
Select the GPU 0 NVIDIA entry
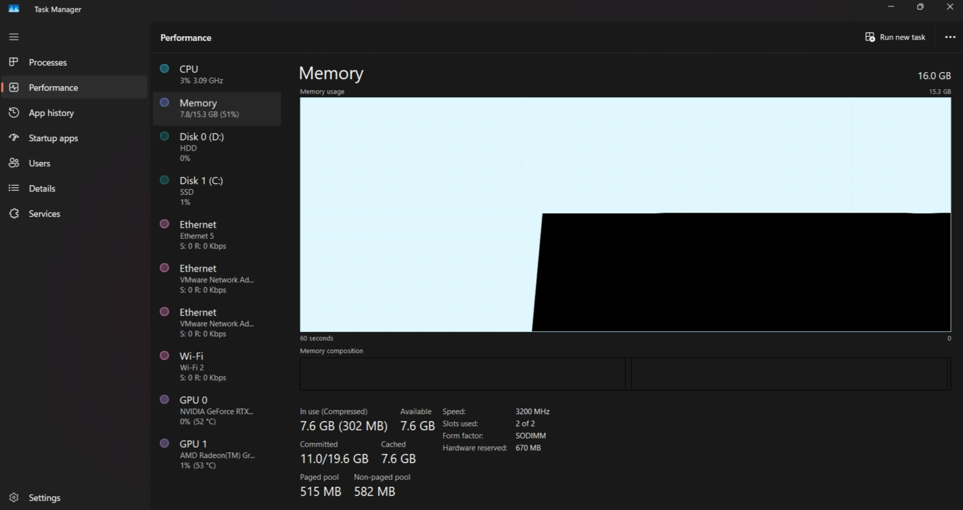pyautogui.click(x=216, y=410)
